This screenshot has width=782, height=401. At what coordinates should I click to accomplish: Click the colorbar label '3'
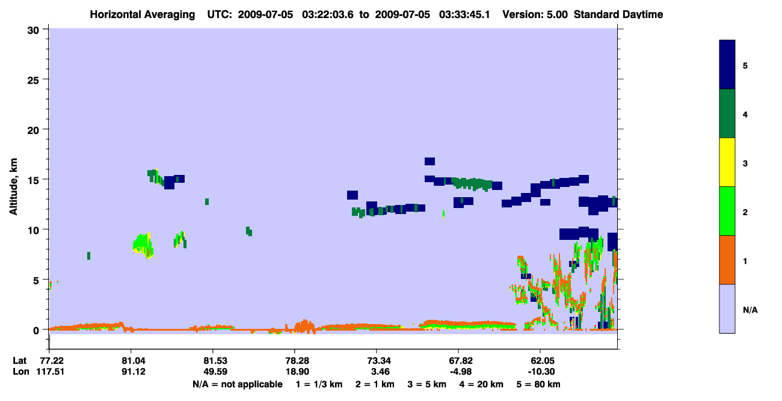[745, 163]
